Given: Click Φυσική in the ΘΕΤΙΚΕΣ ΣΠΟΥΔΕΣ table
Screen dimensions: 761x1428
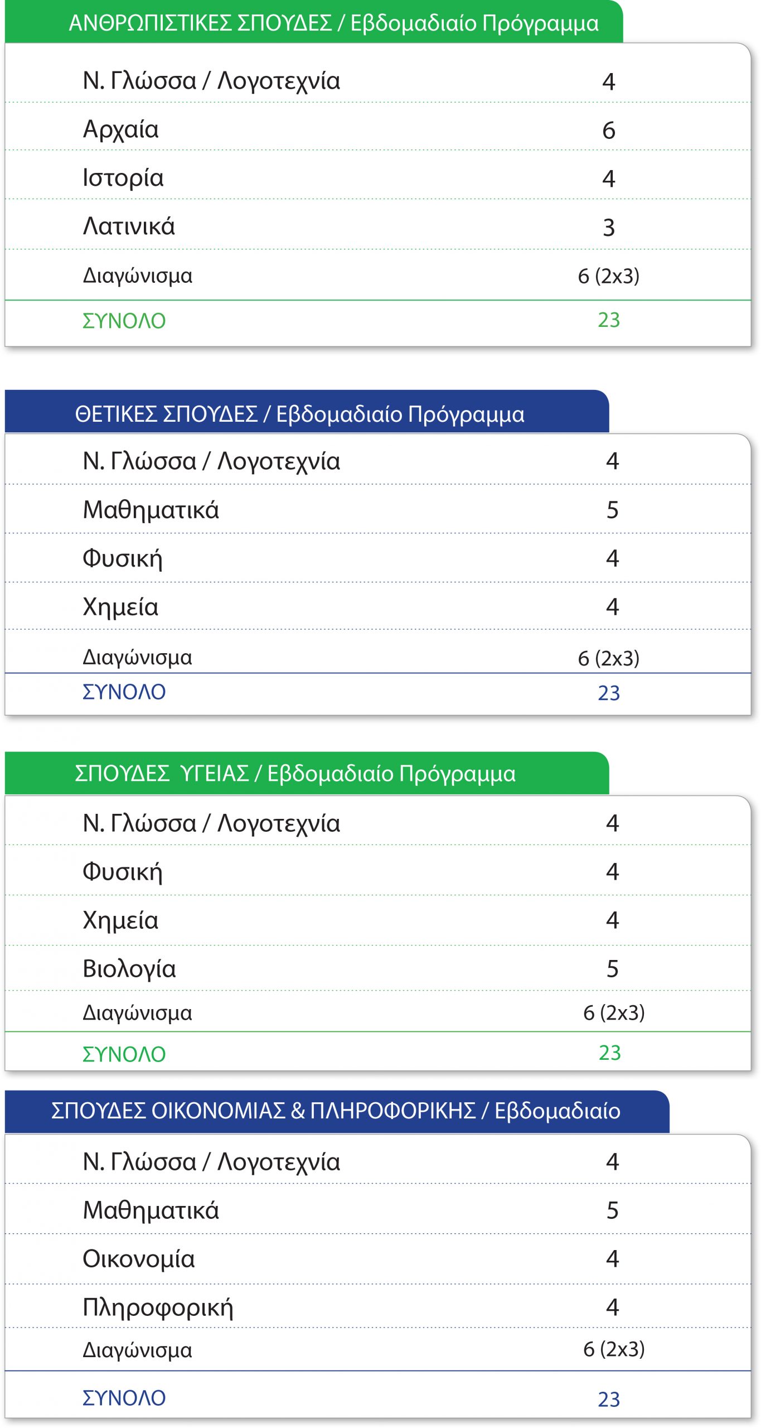Looking at the screenshot, I should (123, 559).
